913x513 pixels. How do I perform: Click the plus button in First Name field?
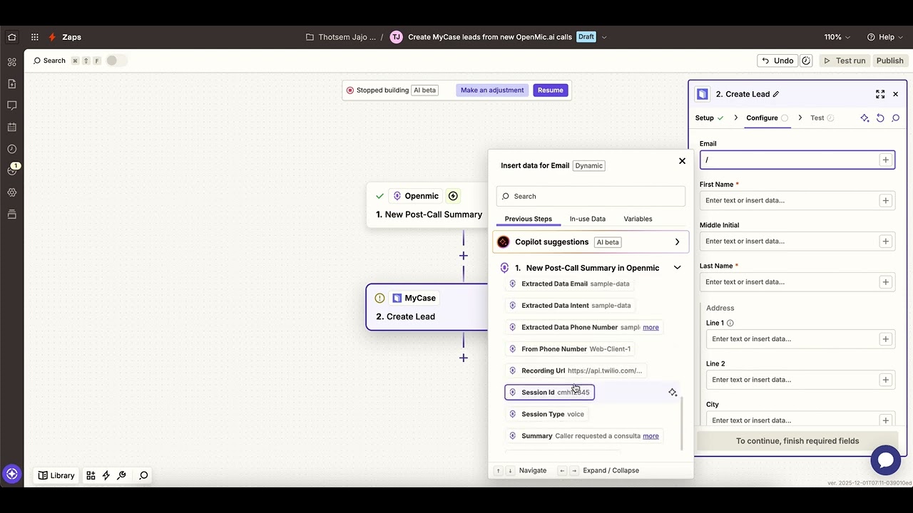pyautogui.click(x=885, y=201)
